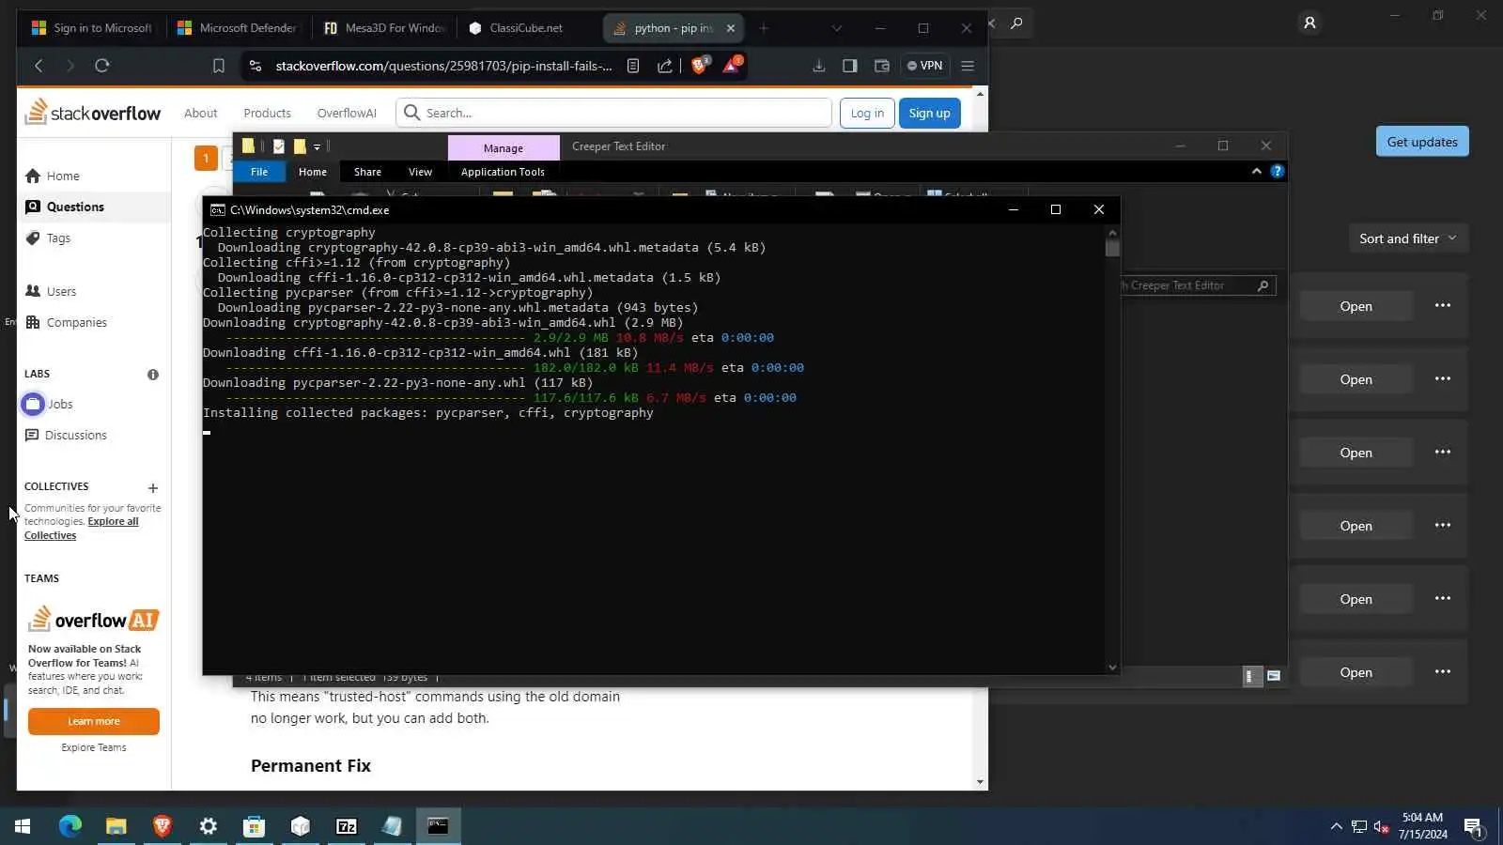This screenshot has width=1503, height=845.
Task: Click the cmd.exe title bar icon
Action: tap(217, 210)
